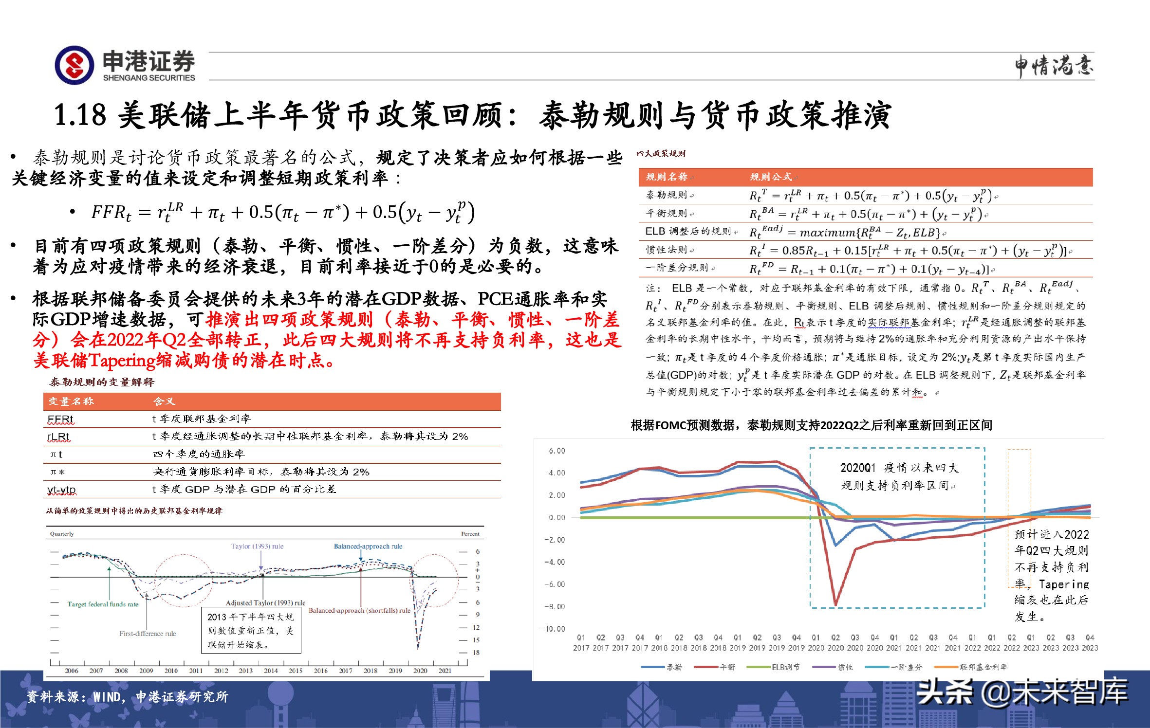
Task: Select the slide title starting with 1.18
Action: 472,115
